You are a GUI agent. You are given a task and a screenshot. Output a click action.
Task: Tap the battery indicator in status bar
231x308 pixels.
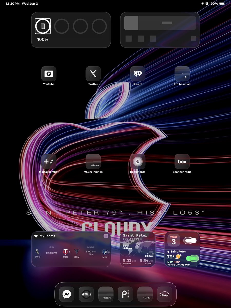222,4
